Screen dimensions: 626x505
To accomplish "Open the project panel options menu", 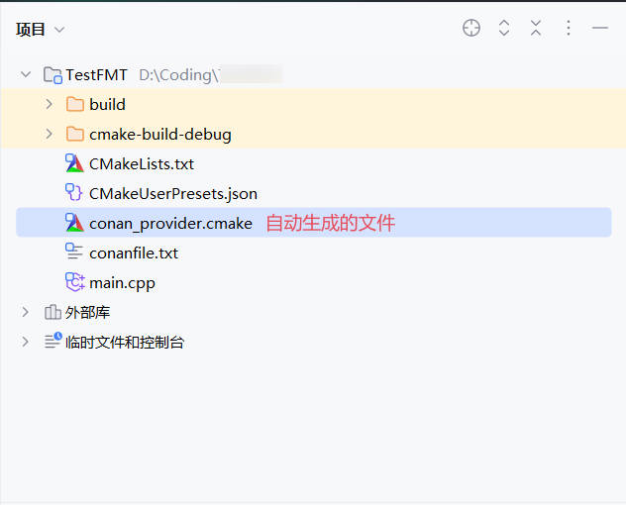I will coord(569,29).
